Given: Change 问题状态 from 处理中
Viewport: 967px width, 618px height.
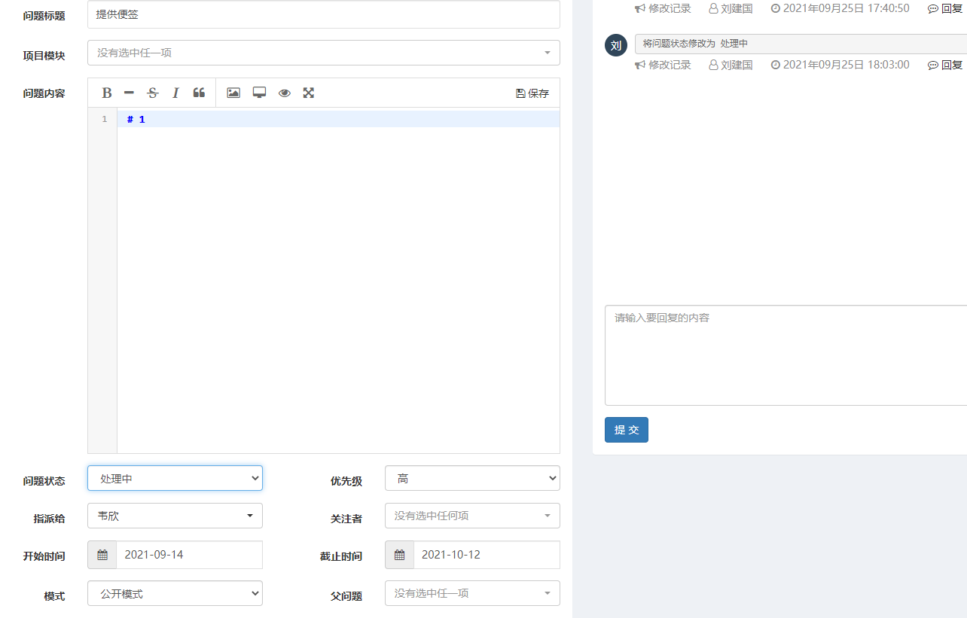Looking at the screenshot, I should pos(175,478).
